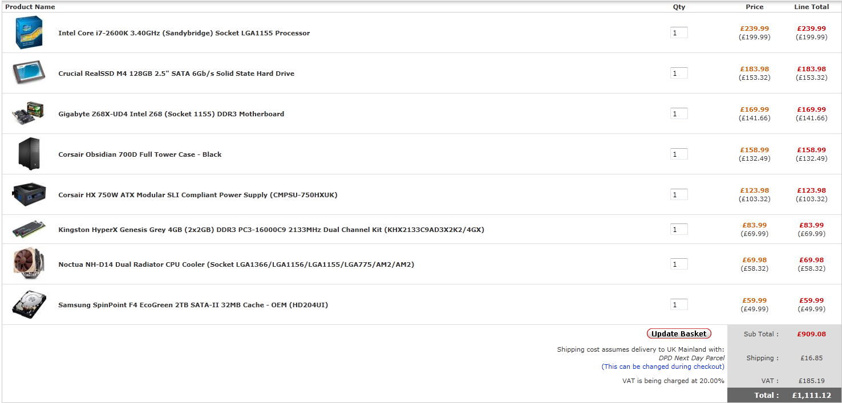Click the Samsung SpinPoint F4 hard drive image
This screenshot has width=842, height=403.
[x=29, y=304]
